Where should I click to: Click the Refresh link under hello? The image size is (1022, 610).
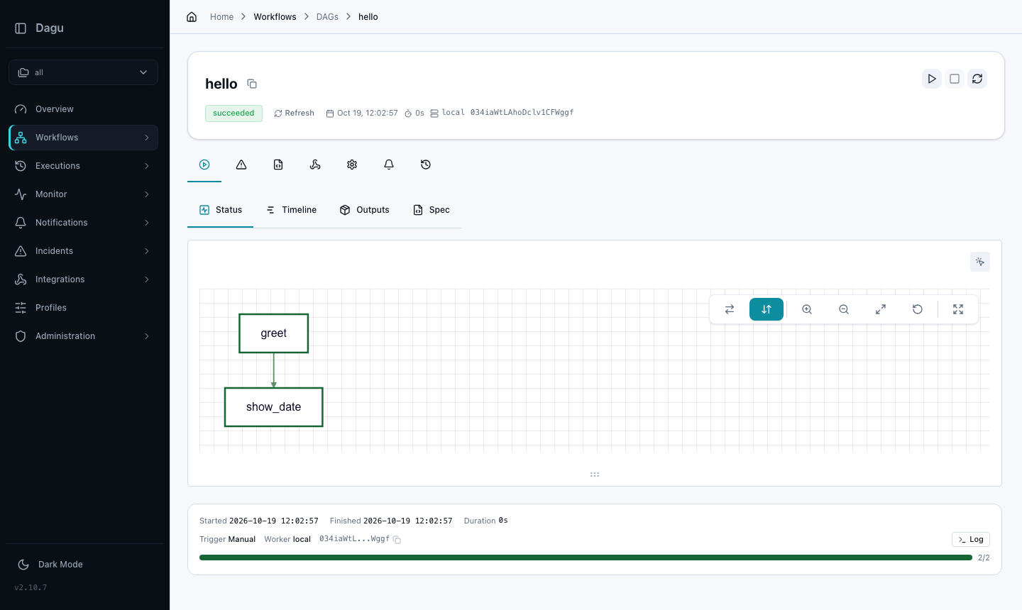294,113
